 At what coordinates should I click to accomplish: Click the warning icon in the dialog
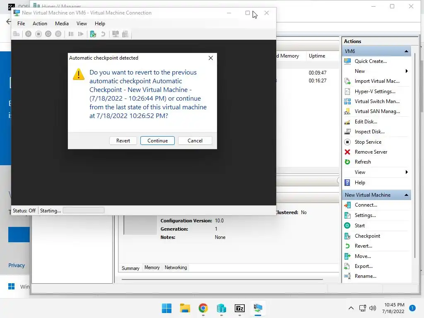point(79,74)
